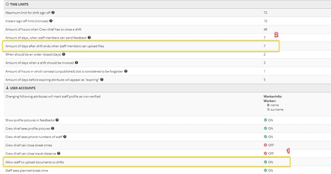Show help for shift invoiced days
The image size is (331, 174).
pos(76,62)
